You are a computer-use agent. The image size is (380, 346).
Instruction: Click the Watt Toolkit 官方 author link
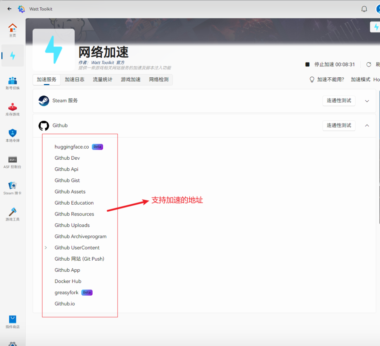pos(108,63)
